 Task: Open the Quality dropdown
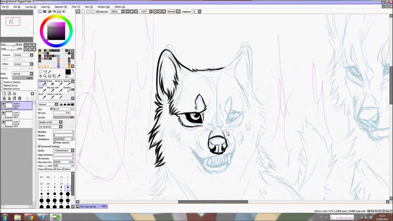click(x=64, y=151)
